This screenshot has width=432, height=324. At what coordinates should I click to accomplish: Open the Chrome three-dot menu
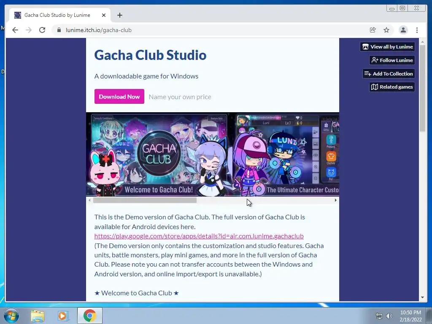tap(417, 30)
